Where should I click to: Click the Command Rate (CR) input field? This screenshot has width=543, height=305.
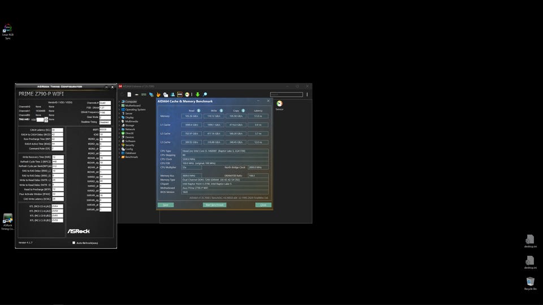[x=58, y=149]
